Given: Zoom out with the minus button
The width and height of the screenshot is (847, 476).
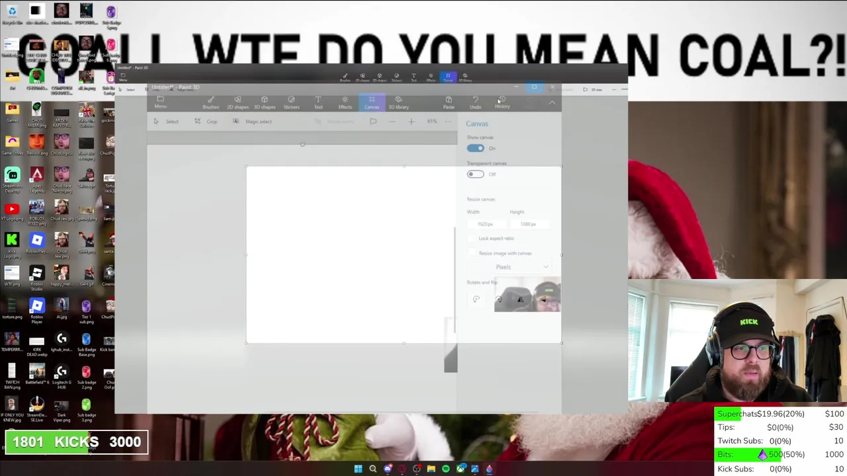Looking at the screenshot, I should [392, 122].
